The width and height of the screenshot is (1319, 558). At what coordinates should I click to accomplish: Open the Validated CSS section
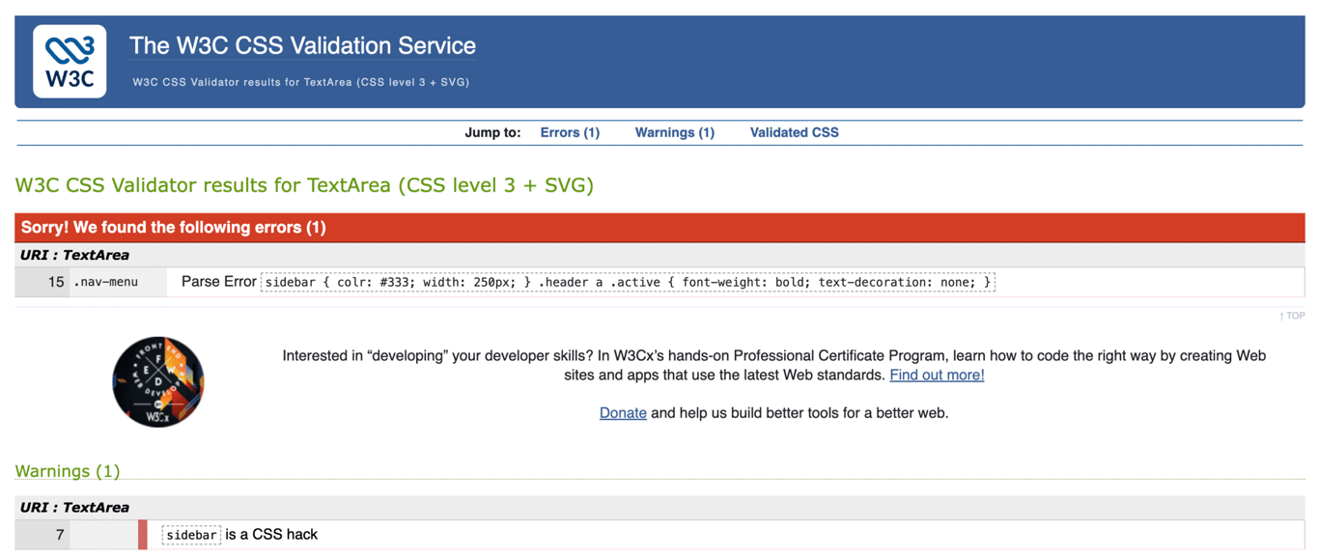pyautogui.click(x=794, y=132)
